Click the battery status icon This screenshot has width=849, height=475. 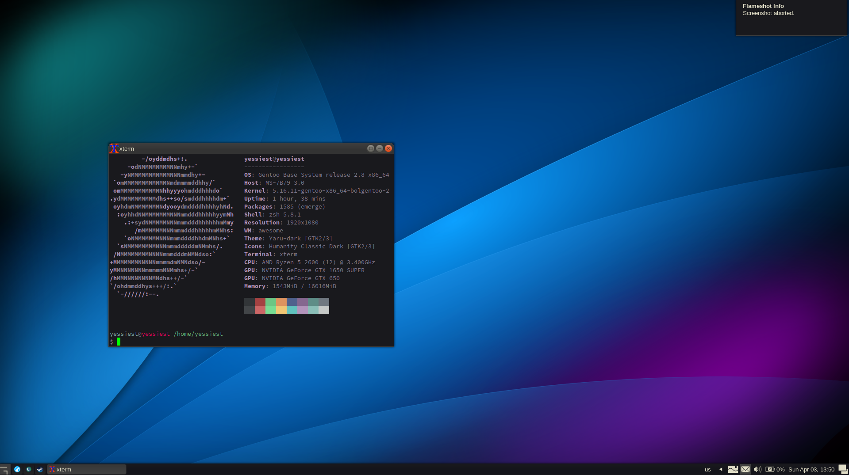(770, 469)
